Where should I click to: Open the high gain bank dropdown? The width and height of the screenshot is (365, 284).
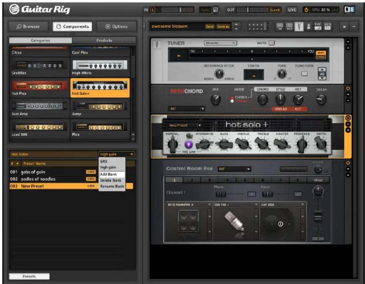coord(117,154)
